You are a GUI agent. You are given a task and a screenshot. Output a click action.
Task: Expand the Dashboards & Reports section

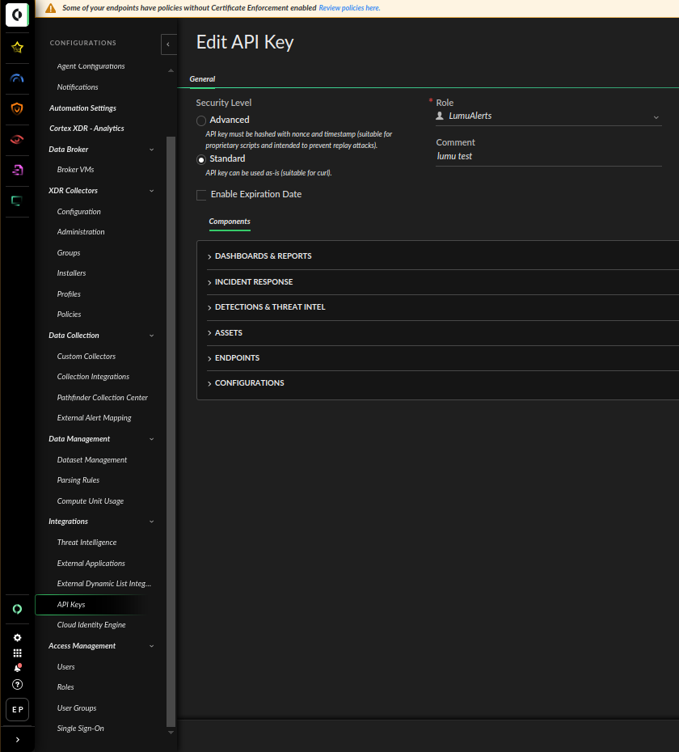(x=263, y=256)
